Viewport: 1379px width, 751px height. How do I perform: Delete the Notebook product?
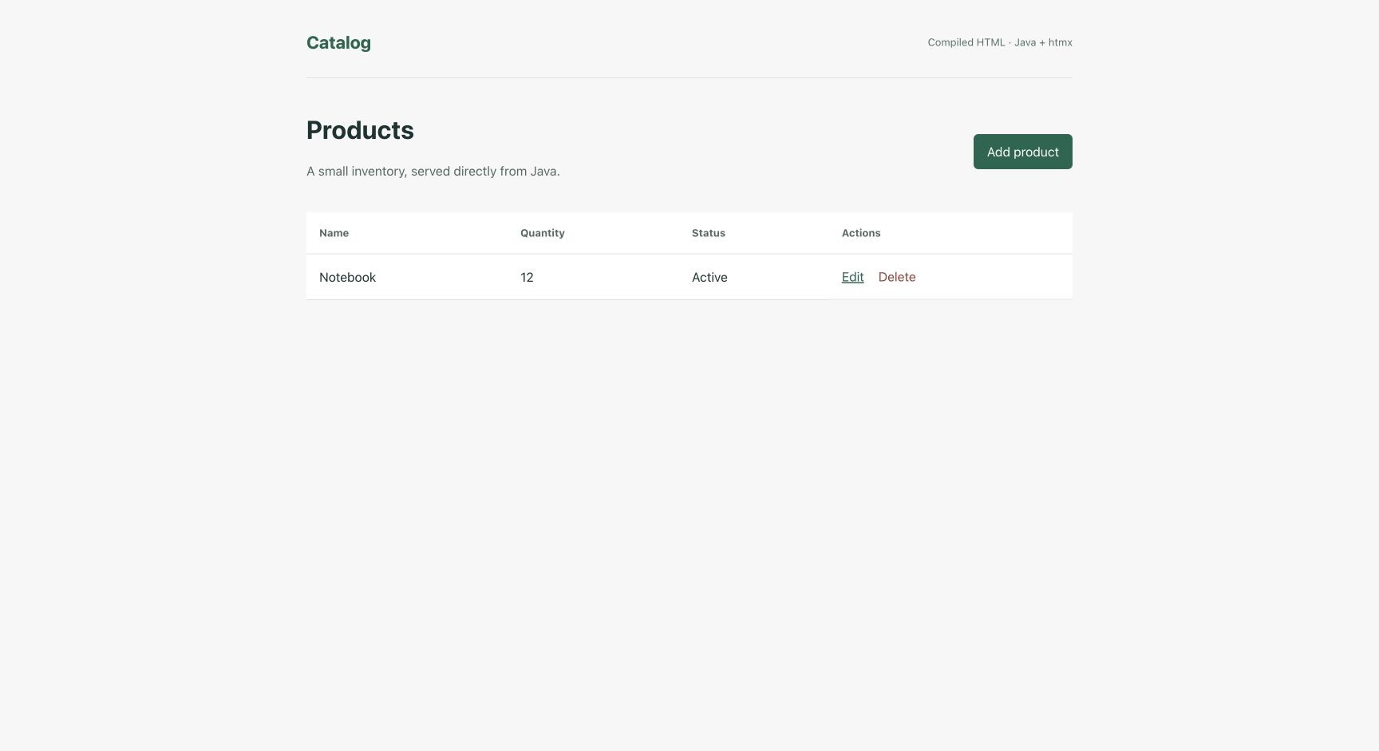[897, 277]
